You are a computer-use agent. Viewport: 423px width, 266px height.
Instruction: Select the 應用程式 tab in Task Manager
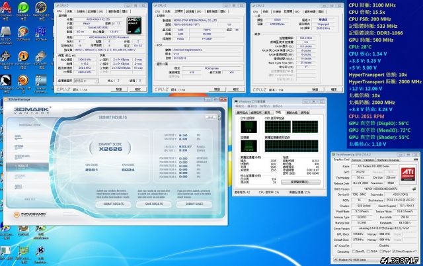tap(242, 112)
